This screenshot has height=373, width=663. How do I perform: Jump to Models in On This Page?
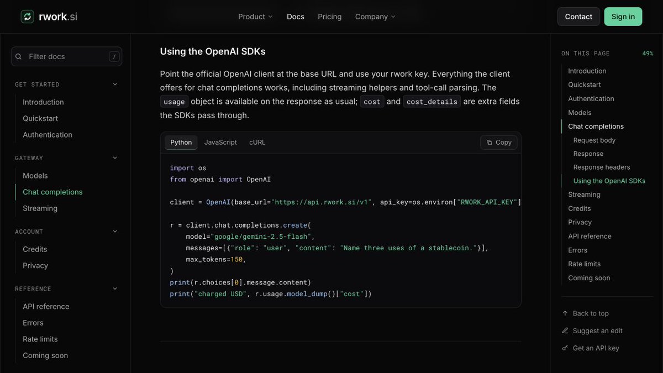[580, 112]
